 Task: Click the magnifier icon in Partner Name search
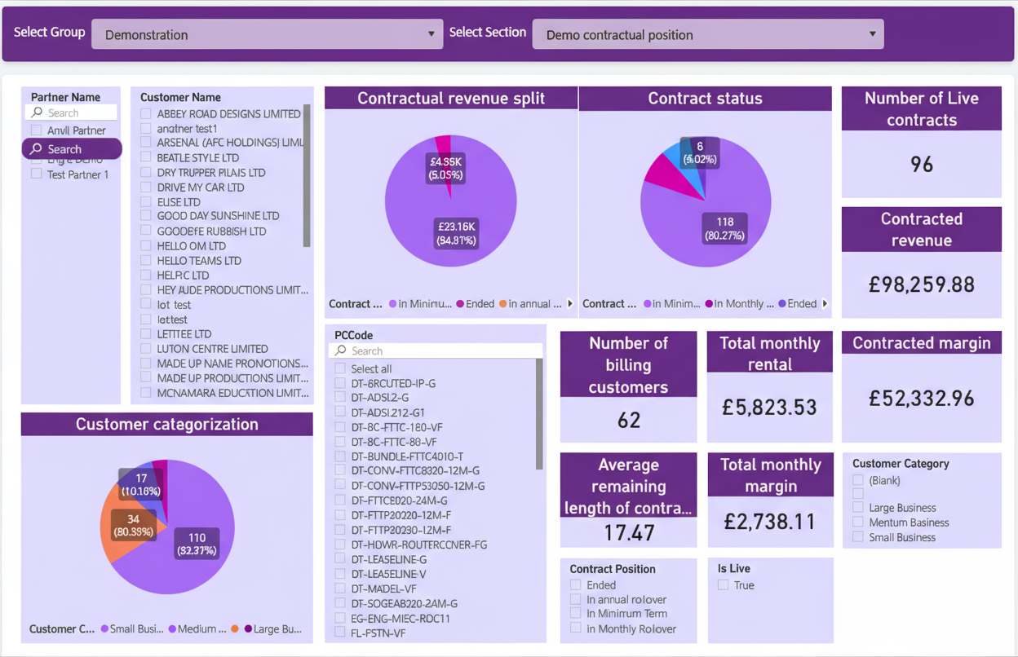[x=37, y=112]
